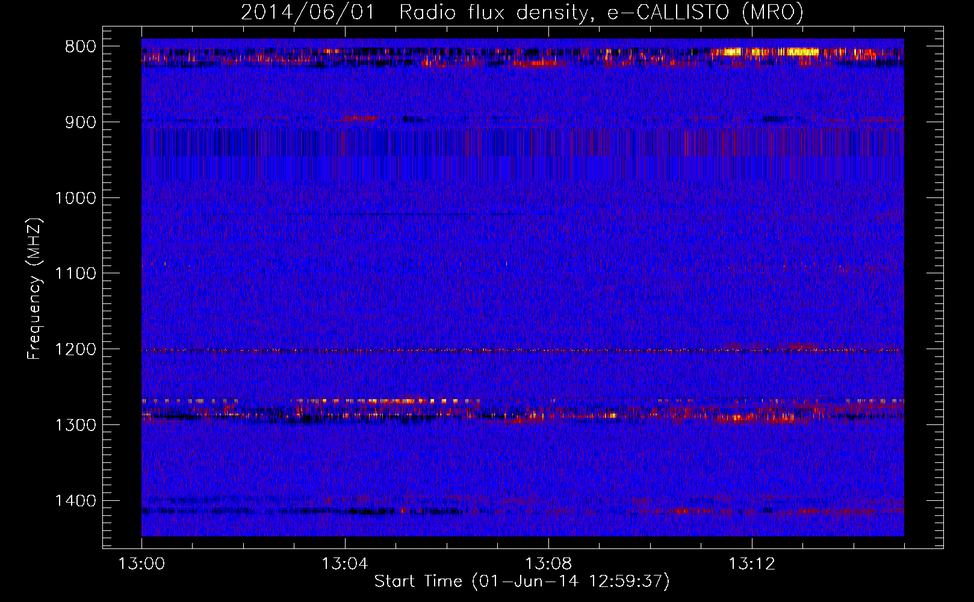Click the 1400 frequency tick label

(75, 501)
